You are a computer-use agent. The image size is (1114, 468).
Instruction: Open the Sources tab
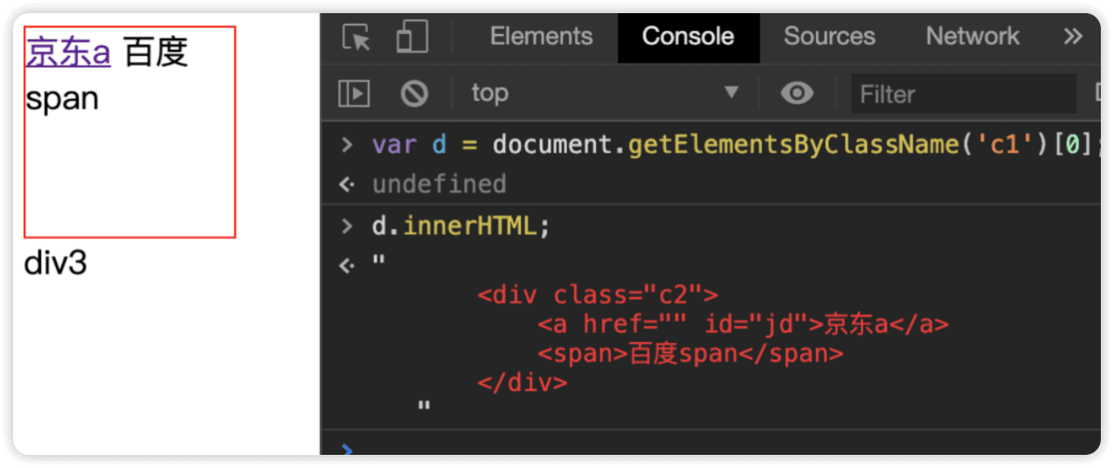829,37
